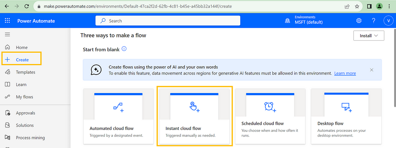Click the Environments icon in header

click(287, 21)
